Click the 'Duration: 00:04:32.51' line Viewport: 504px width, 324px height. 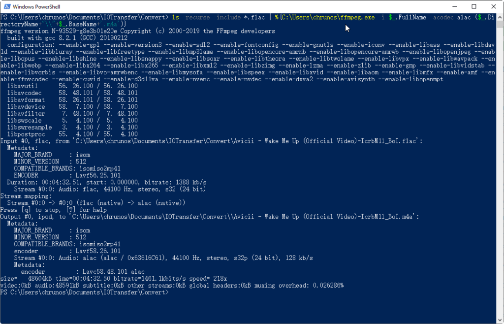tap(107, 182)
